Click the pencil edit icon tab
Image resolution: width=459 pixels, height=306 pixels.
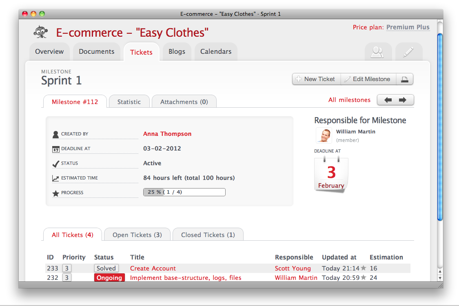(408, 52)
